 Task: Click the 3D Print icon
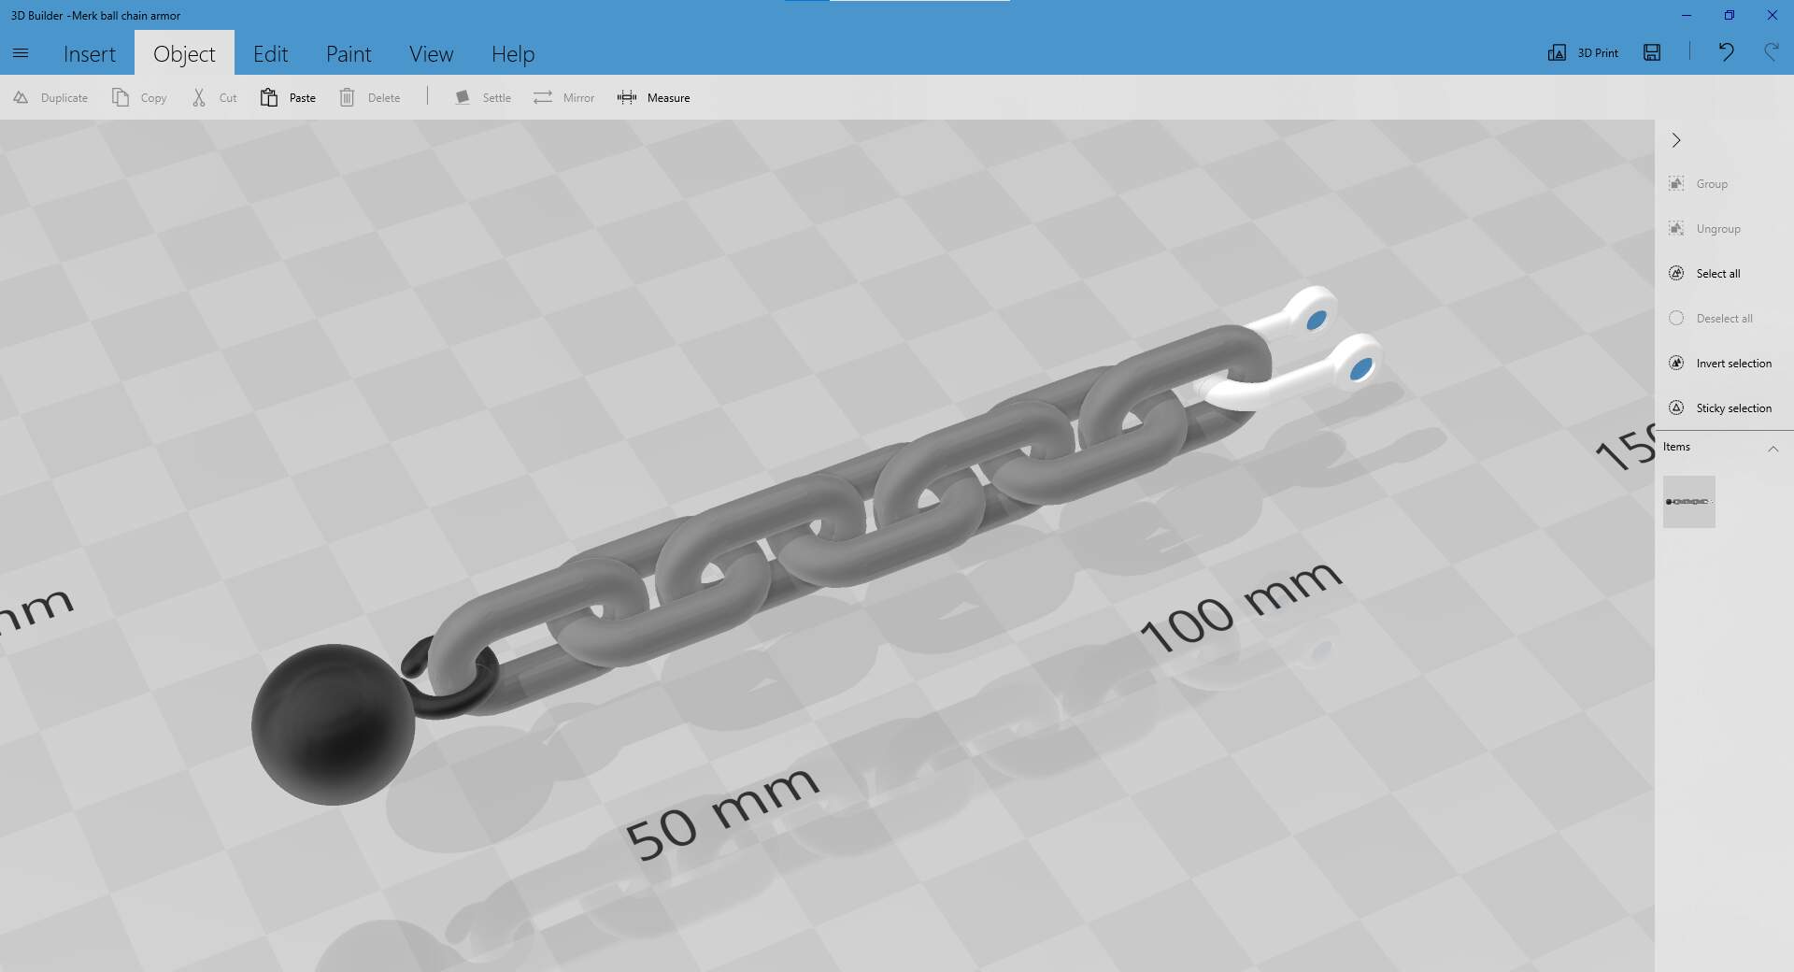(x=1557, y=52)
